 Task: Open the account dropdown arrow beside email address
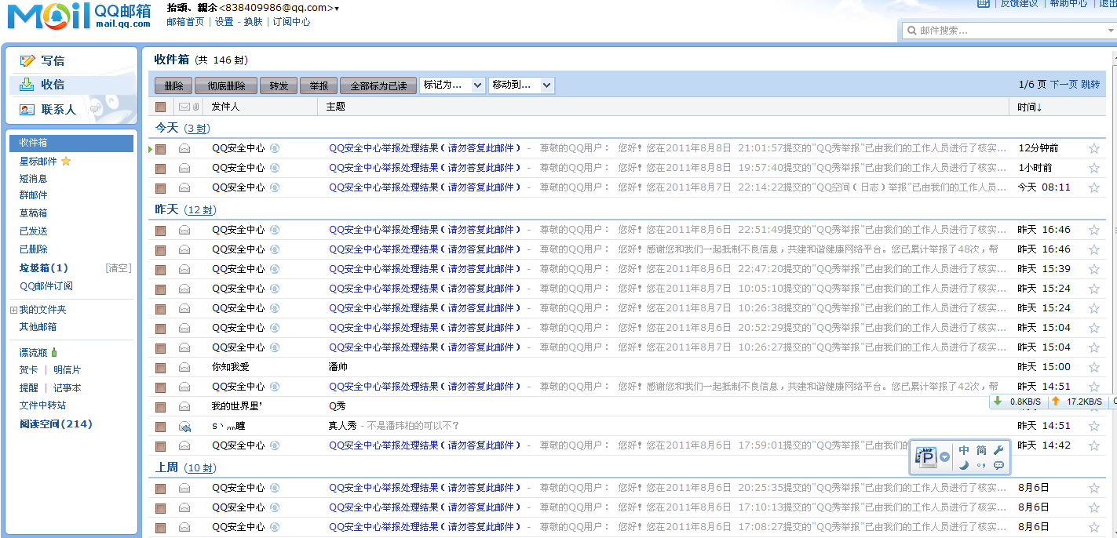click(337, 9)
